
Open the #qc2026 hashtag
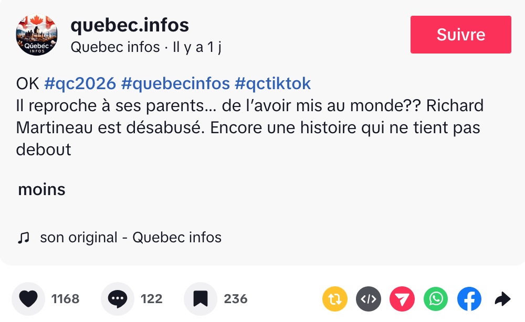80,83
